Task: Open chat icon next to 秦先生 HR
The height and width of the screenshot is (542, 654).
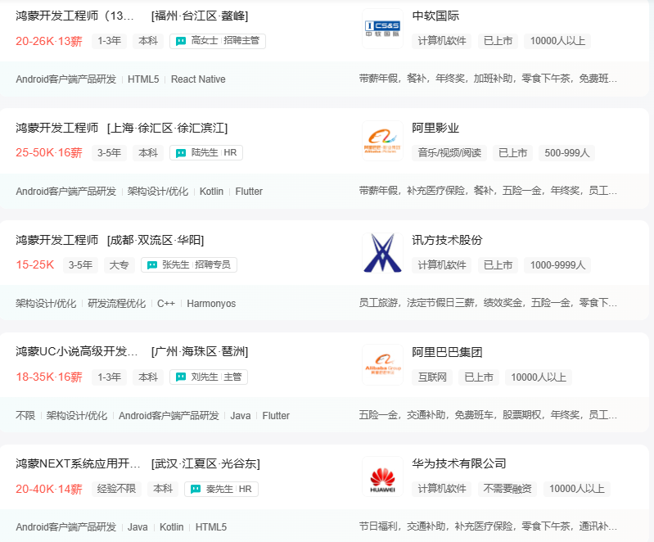Action: [x=196, y=489]
